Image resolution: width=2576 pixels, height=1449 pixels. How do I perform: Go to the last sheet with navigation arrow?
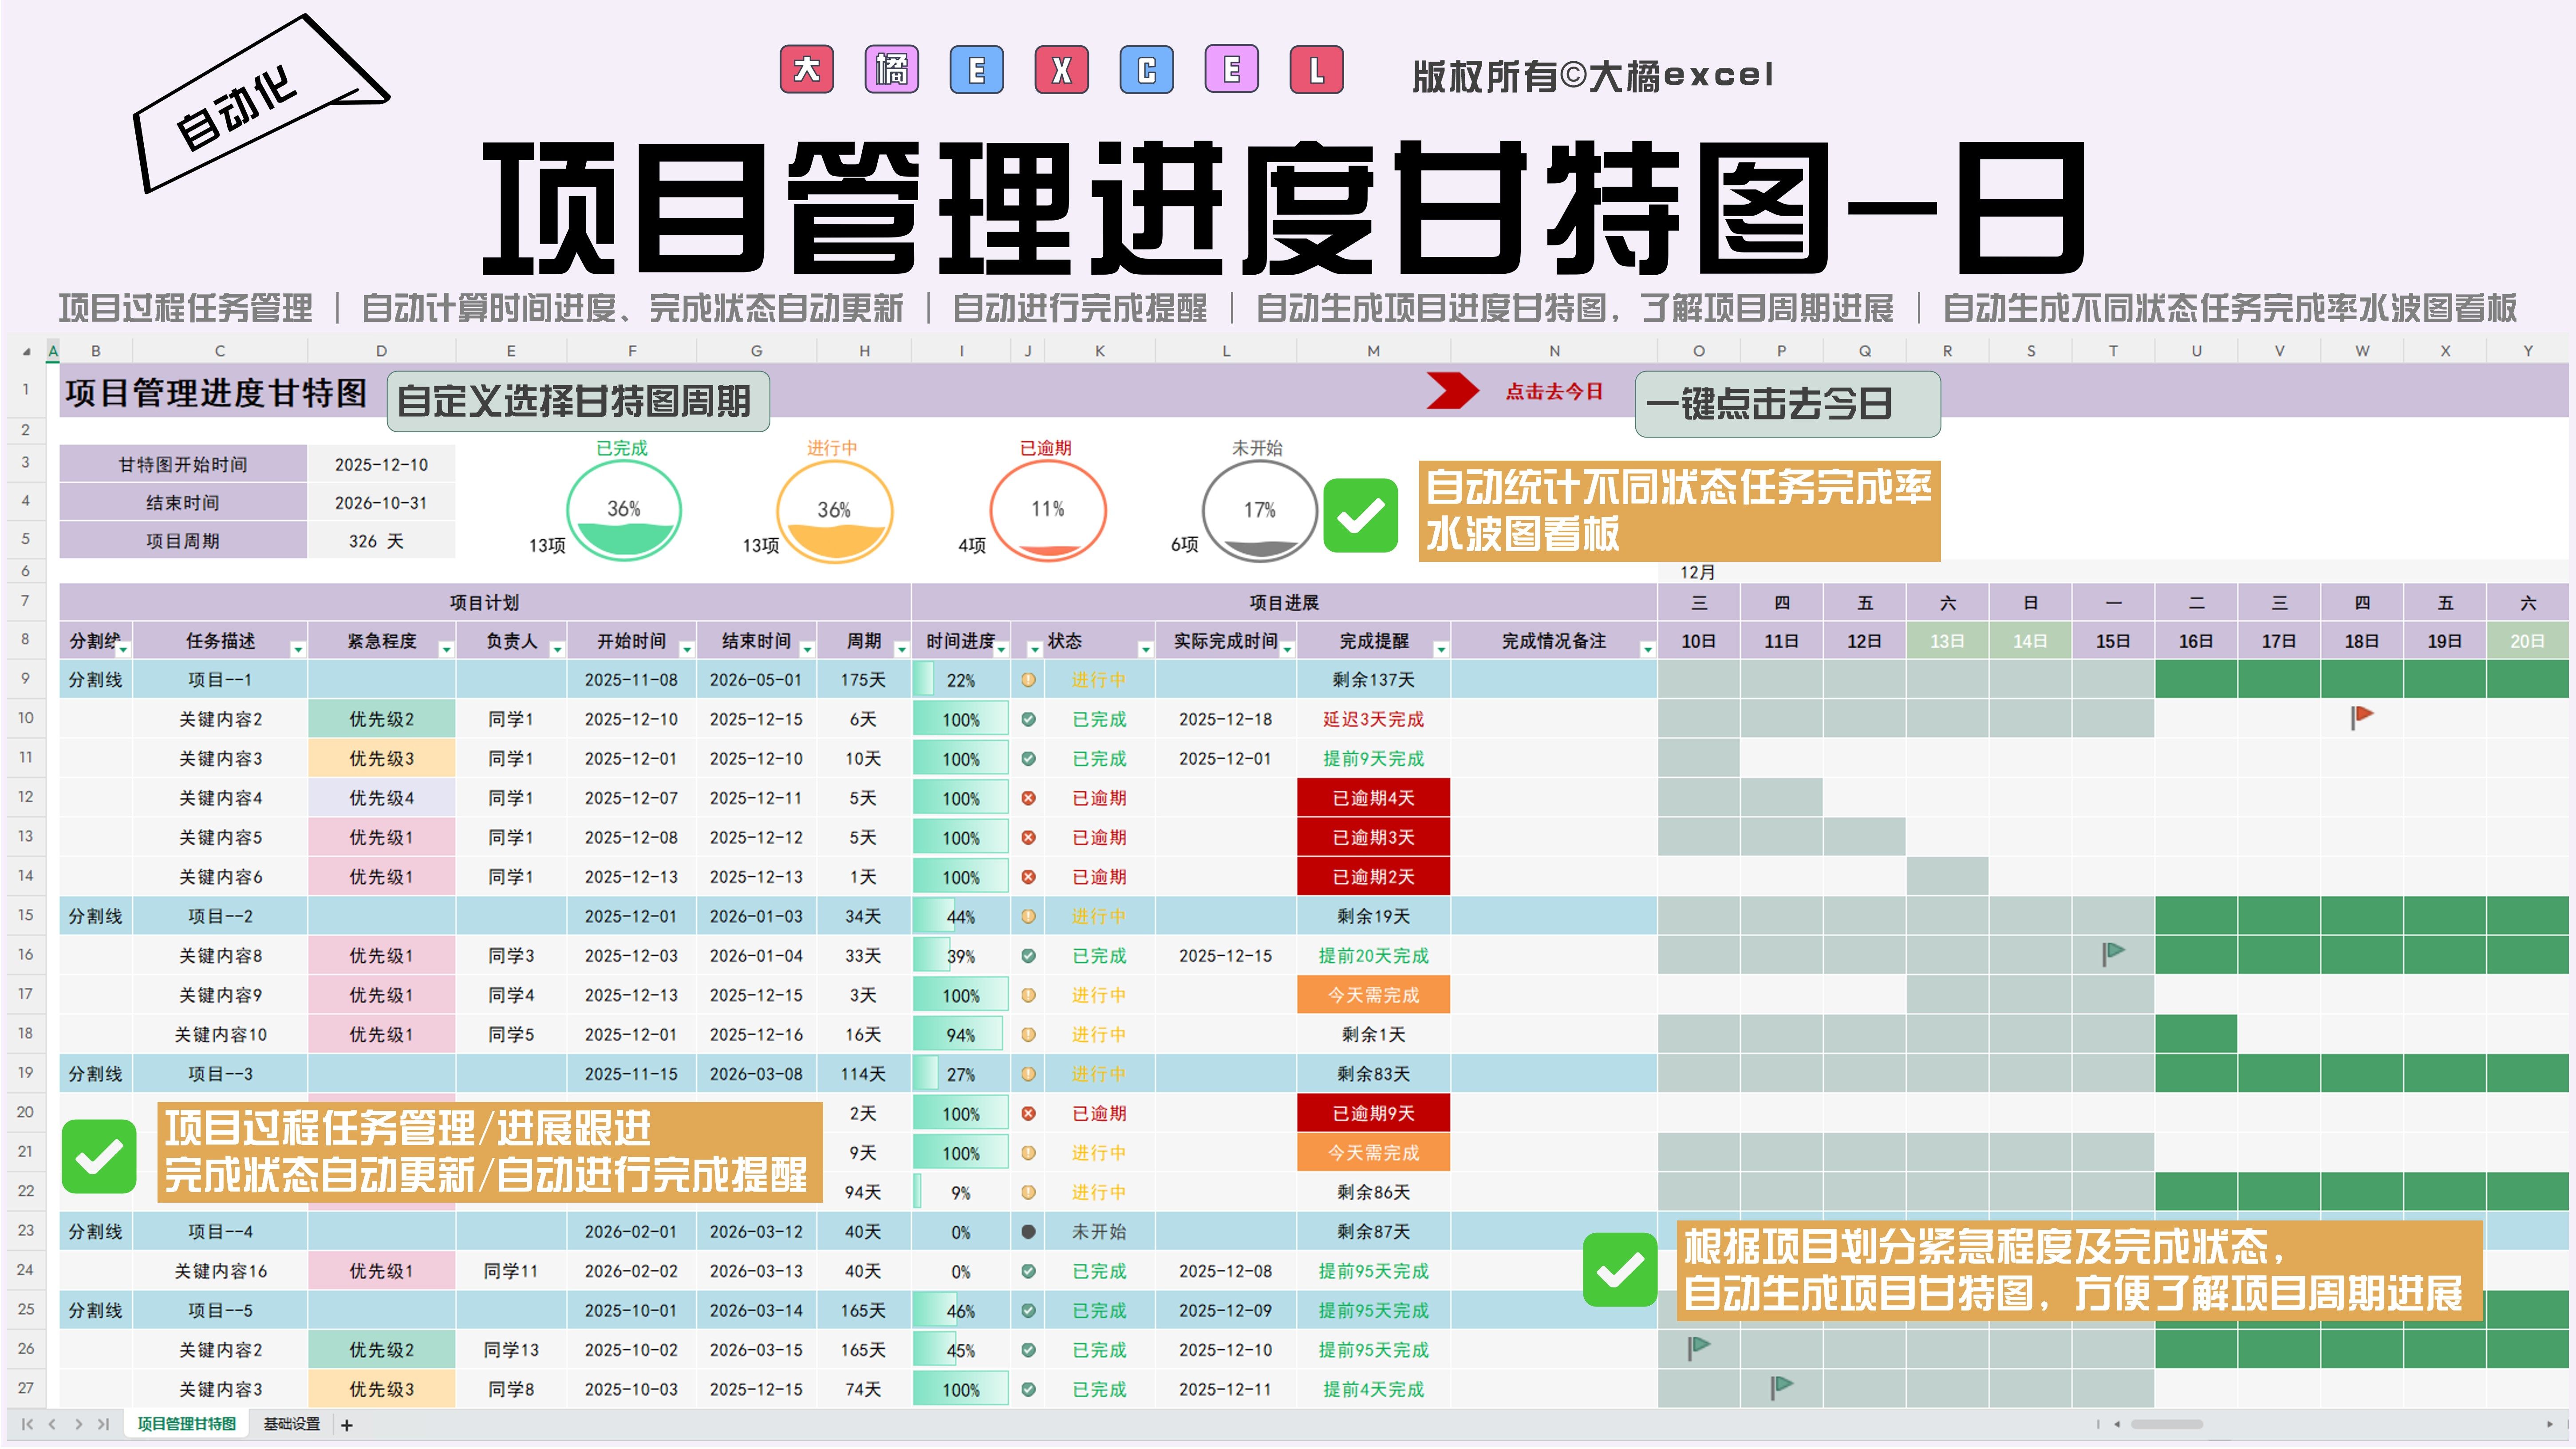coord(103,1424)
